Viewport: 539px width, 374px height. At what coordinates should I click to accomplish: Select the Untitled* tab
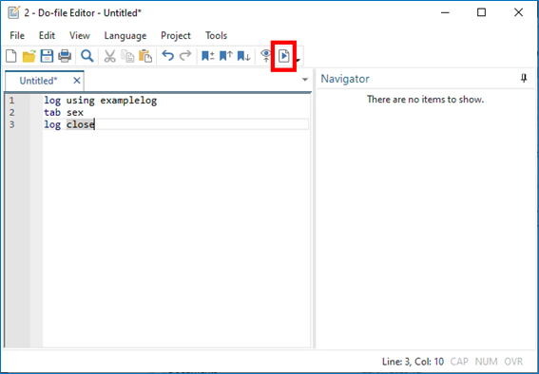tap(38, 81)
